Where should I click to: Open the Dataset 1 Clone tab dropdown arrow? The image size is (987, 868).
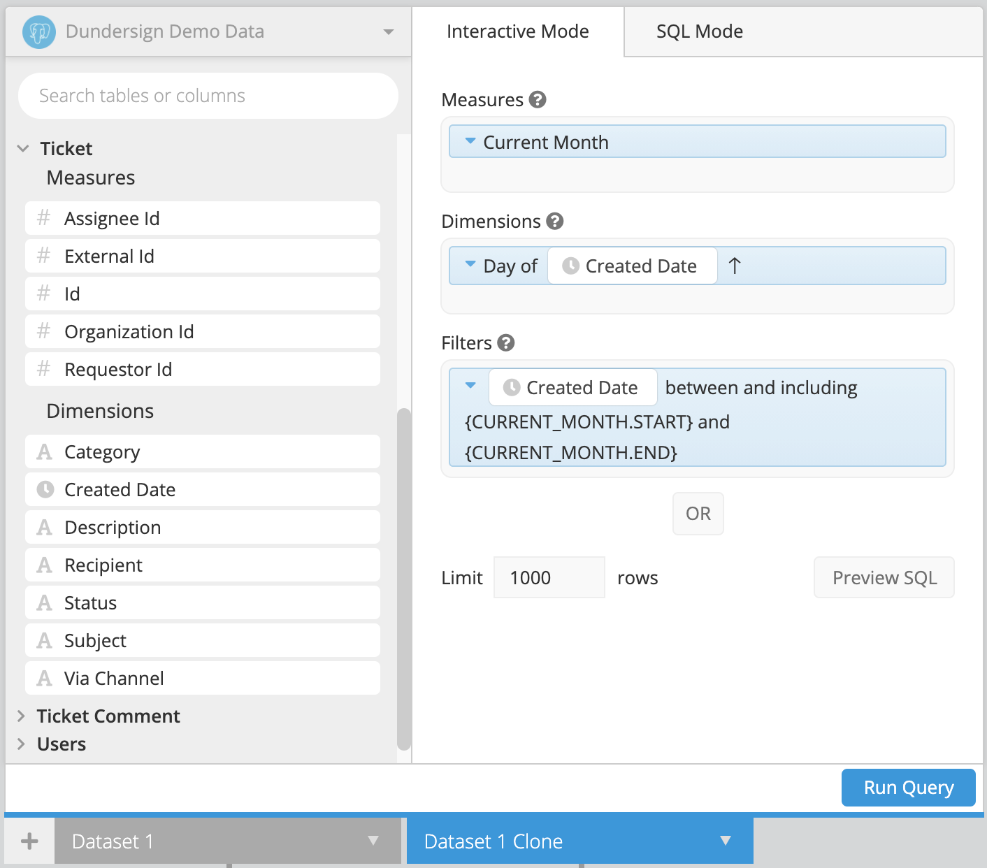click(726, 841)
